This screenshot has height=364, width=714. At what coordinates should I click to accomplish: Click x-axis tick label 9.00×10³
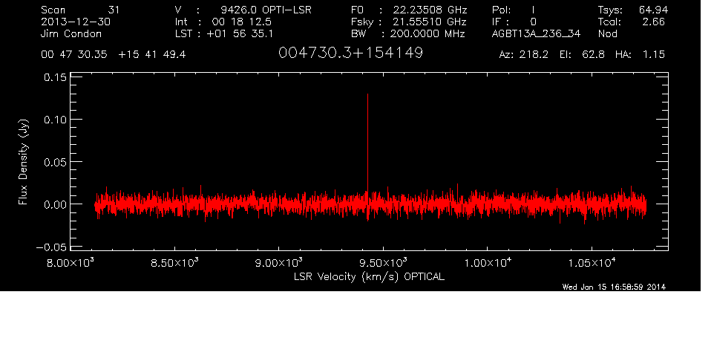[279, 263]
